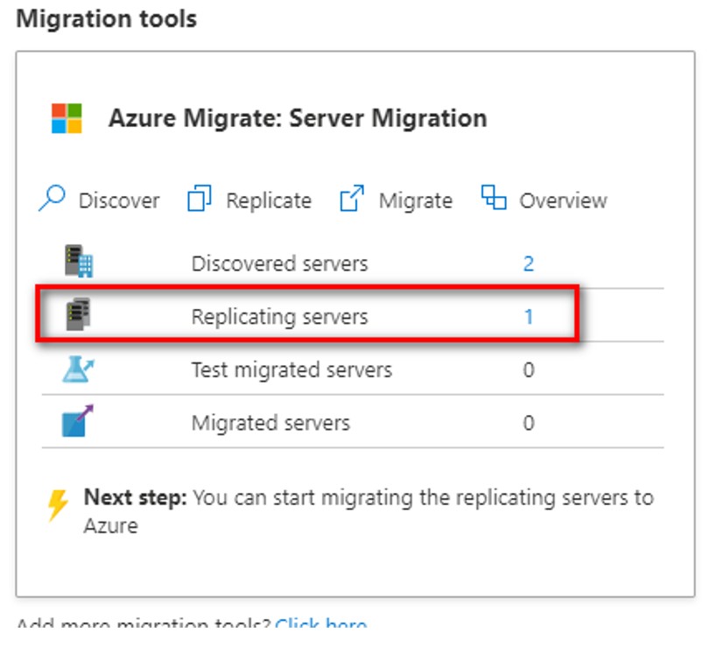Click the 'Next step' message text
709x646 pixels.
point(369,512)
